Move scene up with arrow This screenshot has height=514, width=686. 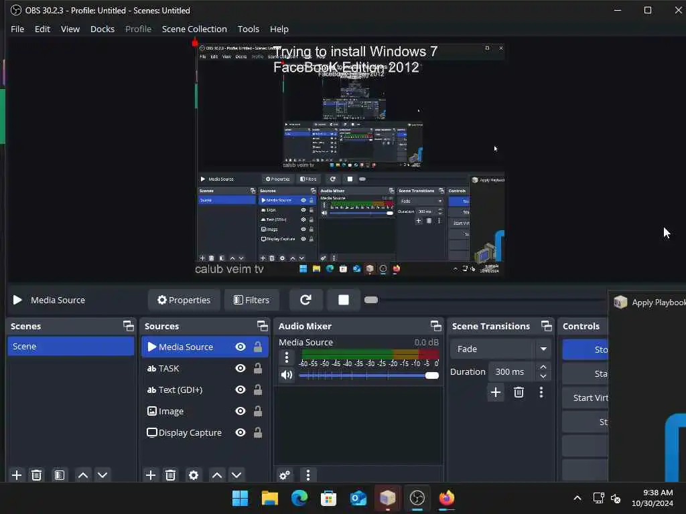click(x=82, y=475)
